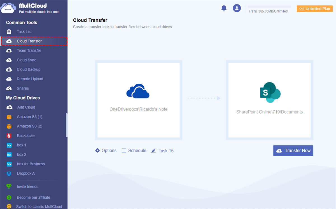Click the Unlimited Plan button
The height and width of the screenshot is (209, 336).
point(315,9)
